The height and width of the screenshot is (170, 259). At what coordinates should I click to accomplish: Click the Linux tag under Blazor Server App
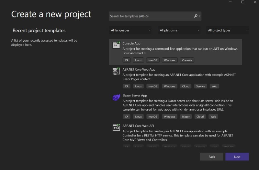point(138,116)
